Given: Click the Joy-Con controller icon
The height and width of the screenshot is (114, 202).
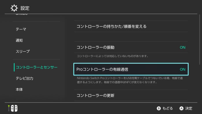Looking at the screenshot, I should (x=14, y=108).
